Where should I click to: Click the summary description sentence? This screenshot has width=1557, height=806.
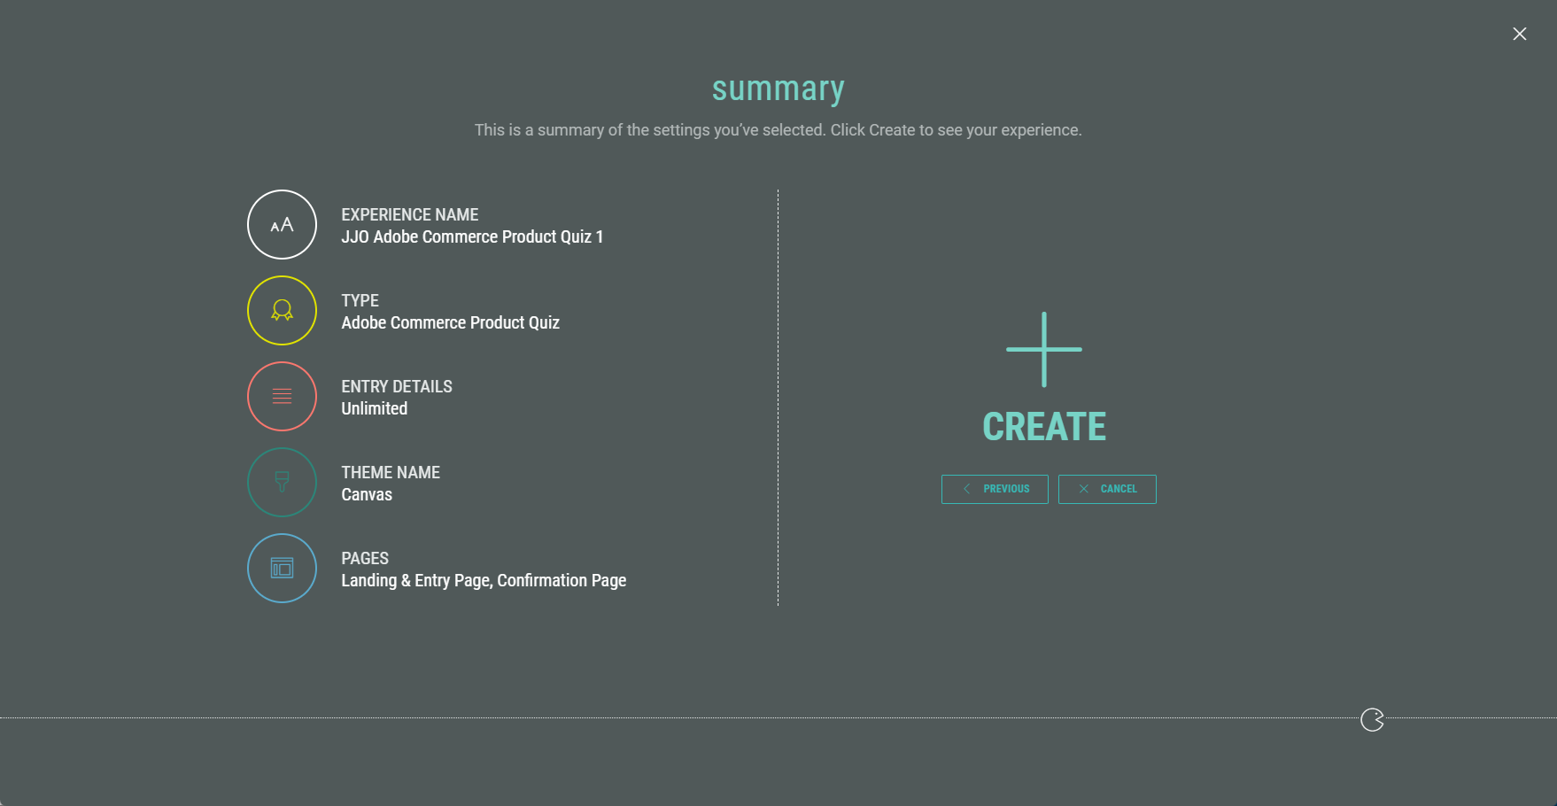[x=778, y=130]
